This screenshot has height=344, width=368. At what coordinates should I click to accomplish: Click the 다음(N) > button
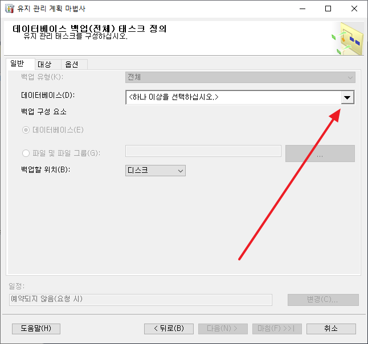point(223,329)
